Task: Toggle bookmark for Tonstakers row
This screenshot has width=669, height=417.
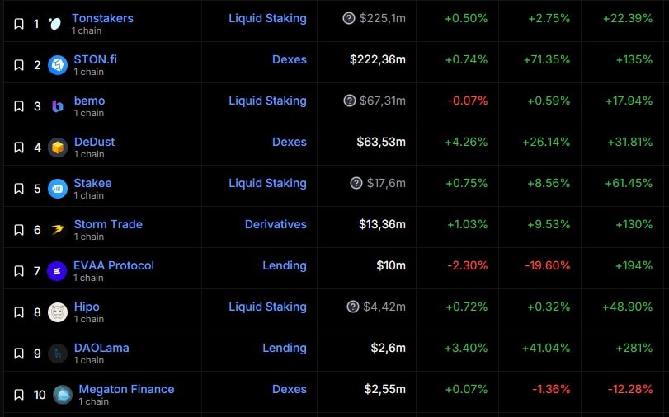Action: point(19,24)
